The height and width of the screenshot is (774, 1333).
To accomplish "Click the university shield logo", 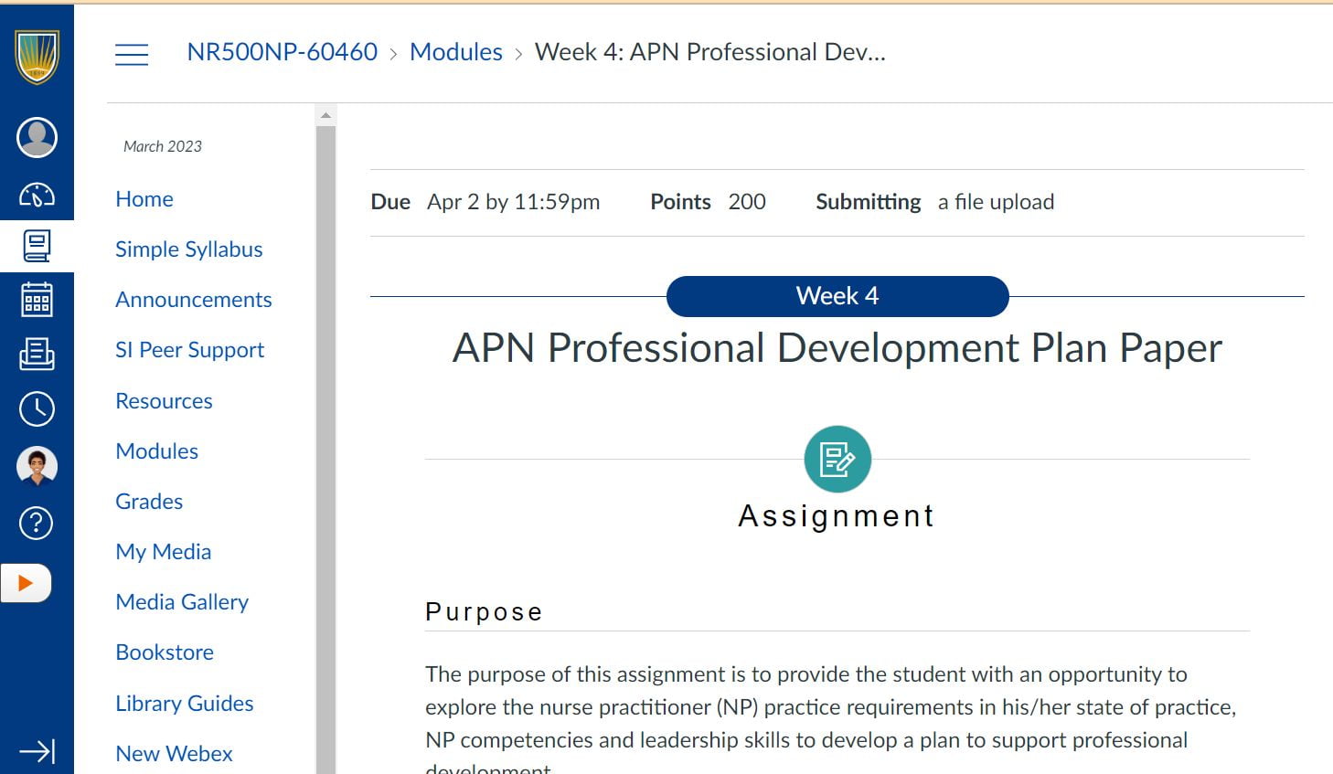I will coord(37,56).
